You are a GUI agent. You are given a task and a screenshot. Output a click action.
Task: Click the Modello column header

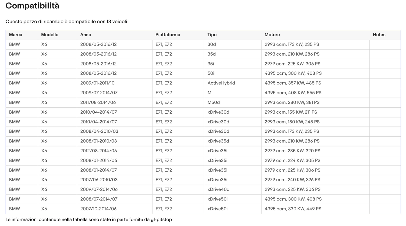50,35
